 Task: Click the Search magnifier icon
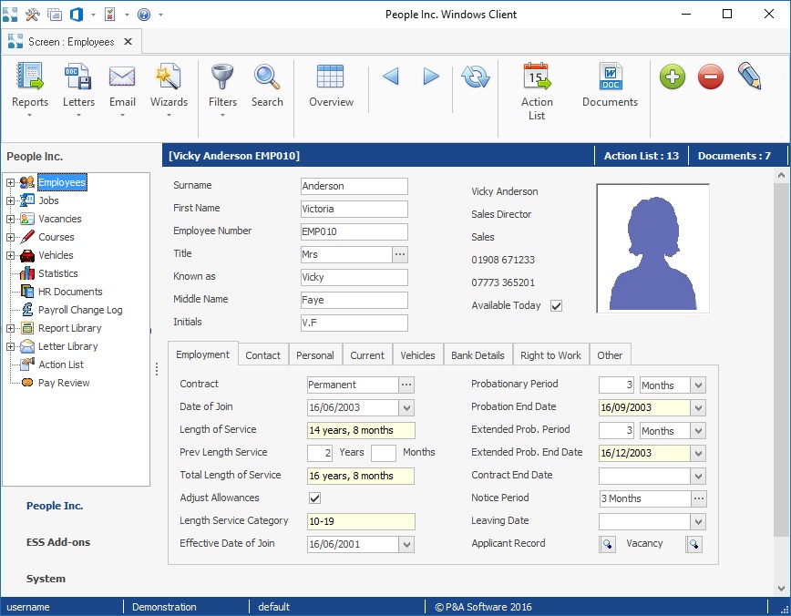(x=267, y=77)
